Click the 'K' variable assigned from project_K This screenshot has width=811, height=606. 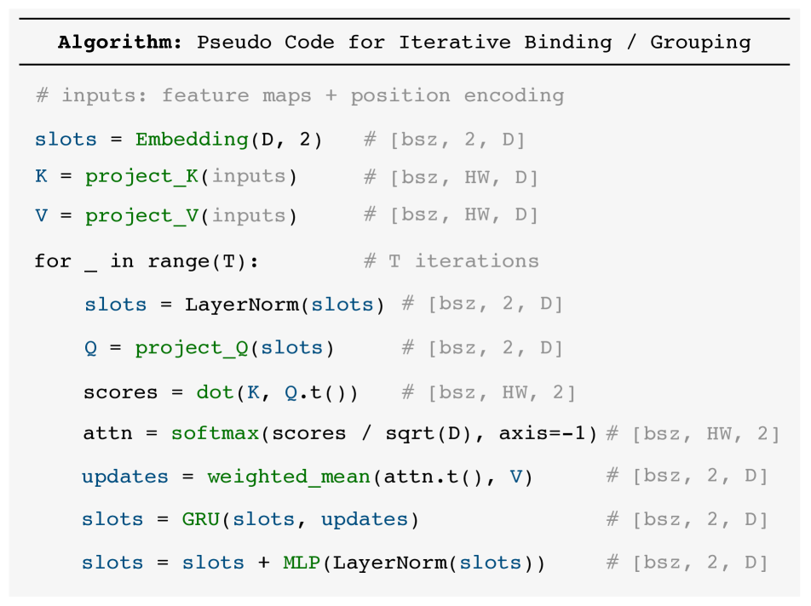tap(41, 177)
